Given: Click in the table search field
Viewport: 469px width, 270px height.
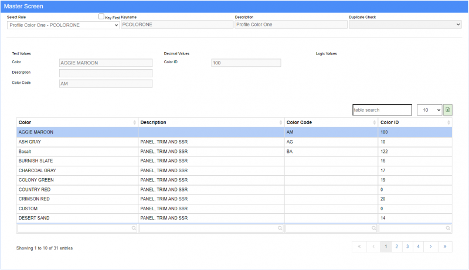Looking at the screenshot, I should [382, 110].
